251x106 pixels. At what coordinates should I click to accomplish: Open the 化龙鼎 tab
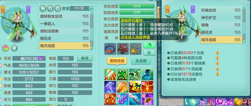click(141, 61)
